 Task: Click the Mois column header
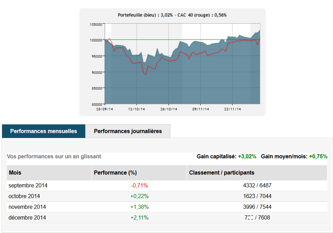tap(15, 173)
